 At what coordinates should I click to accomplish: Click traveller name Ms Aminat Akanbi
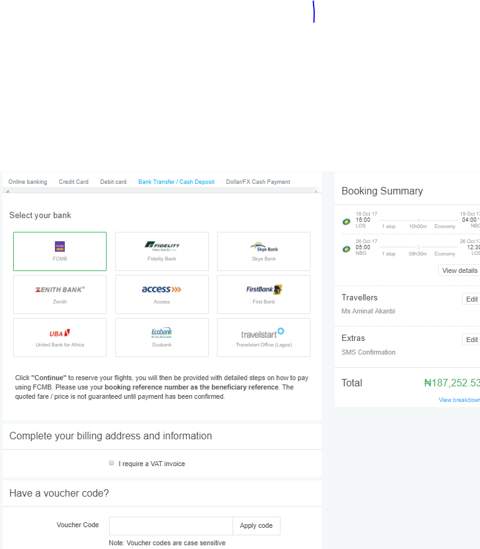tap(368, 311)
